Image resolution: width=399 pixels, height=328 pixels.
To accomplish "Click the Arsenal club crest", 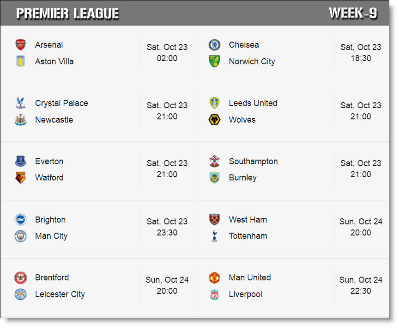I will [x=20, y=45].
